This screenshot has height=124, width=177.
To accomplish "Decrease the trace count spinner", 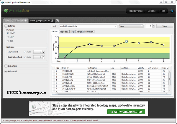I will click(154, 27).
